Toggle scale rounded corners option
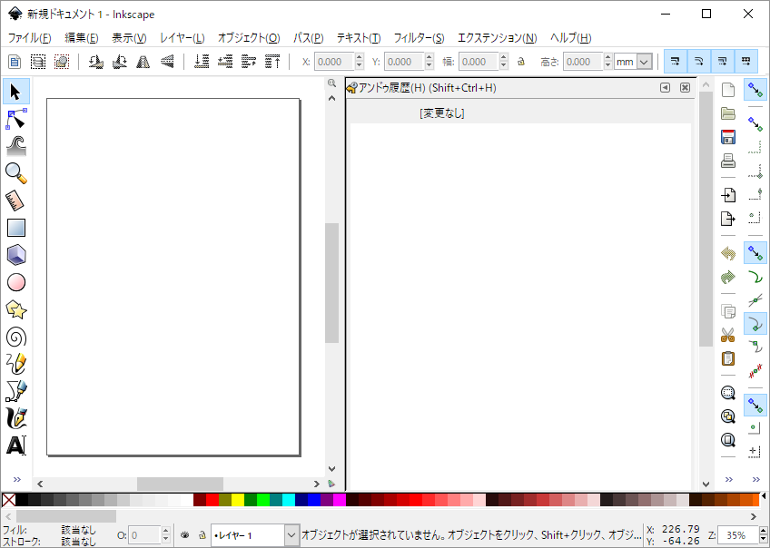Screen dimensions: 770x548 tap(699, 62)
